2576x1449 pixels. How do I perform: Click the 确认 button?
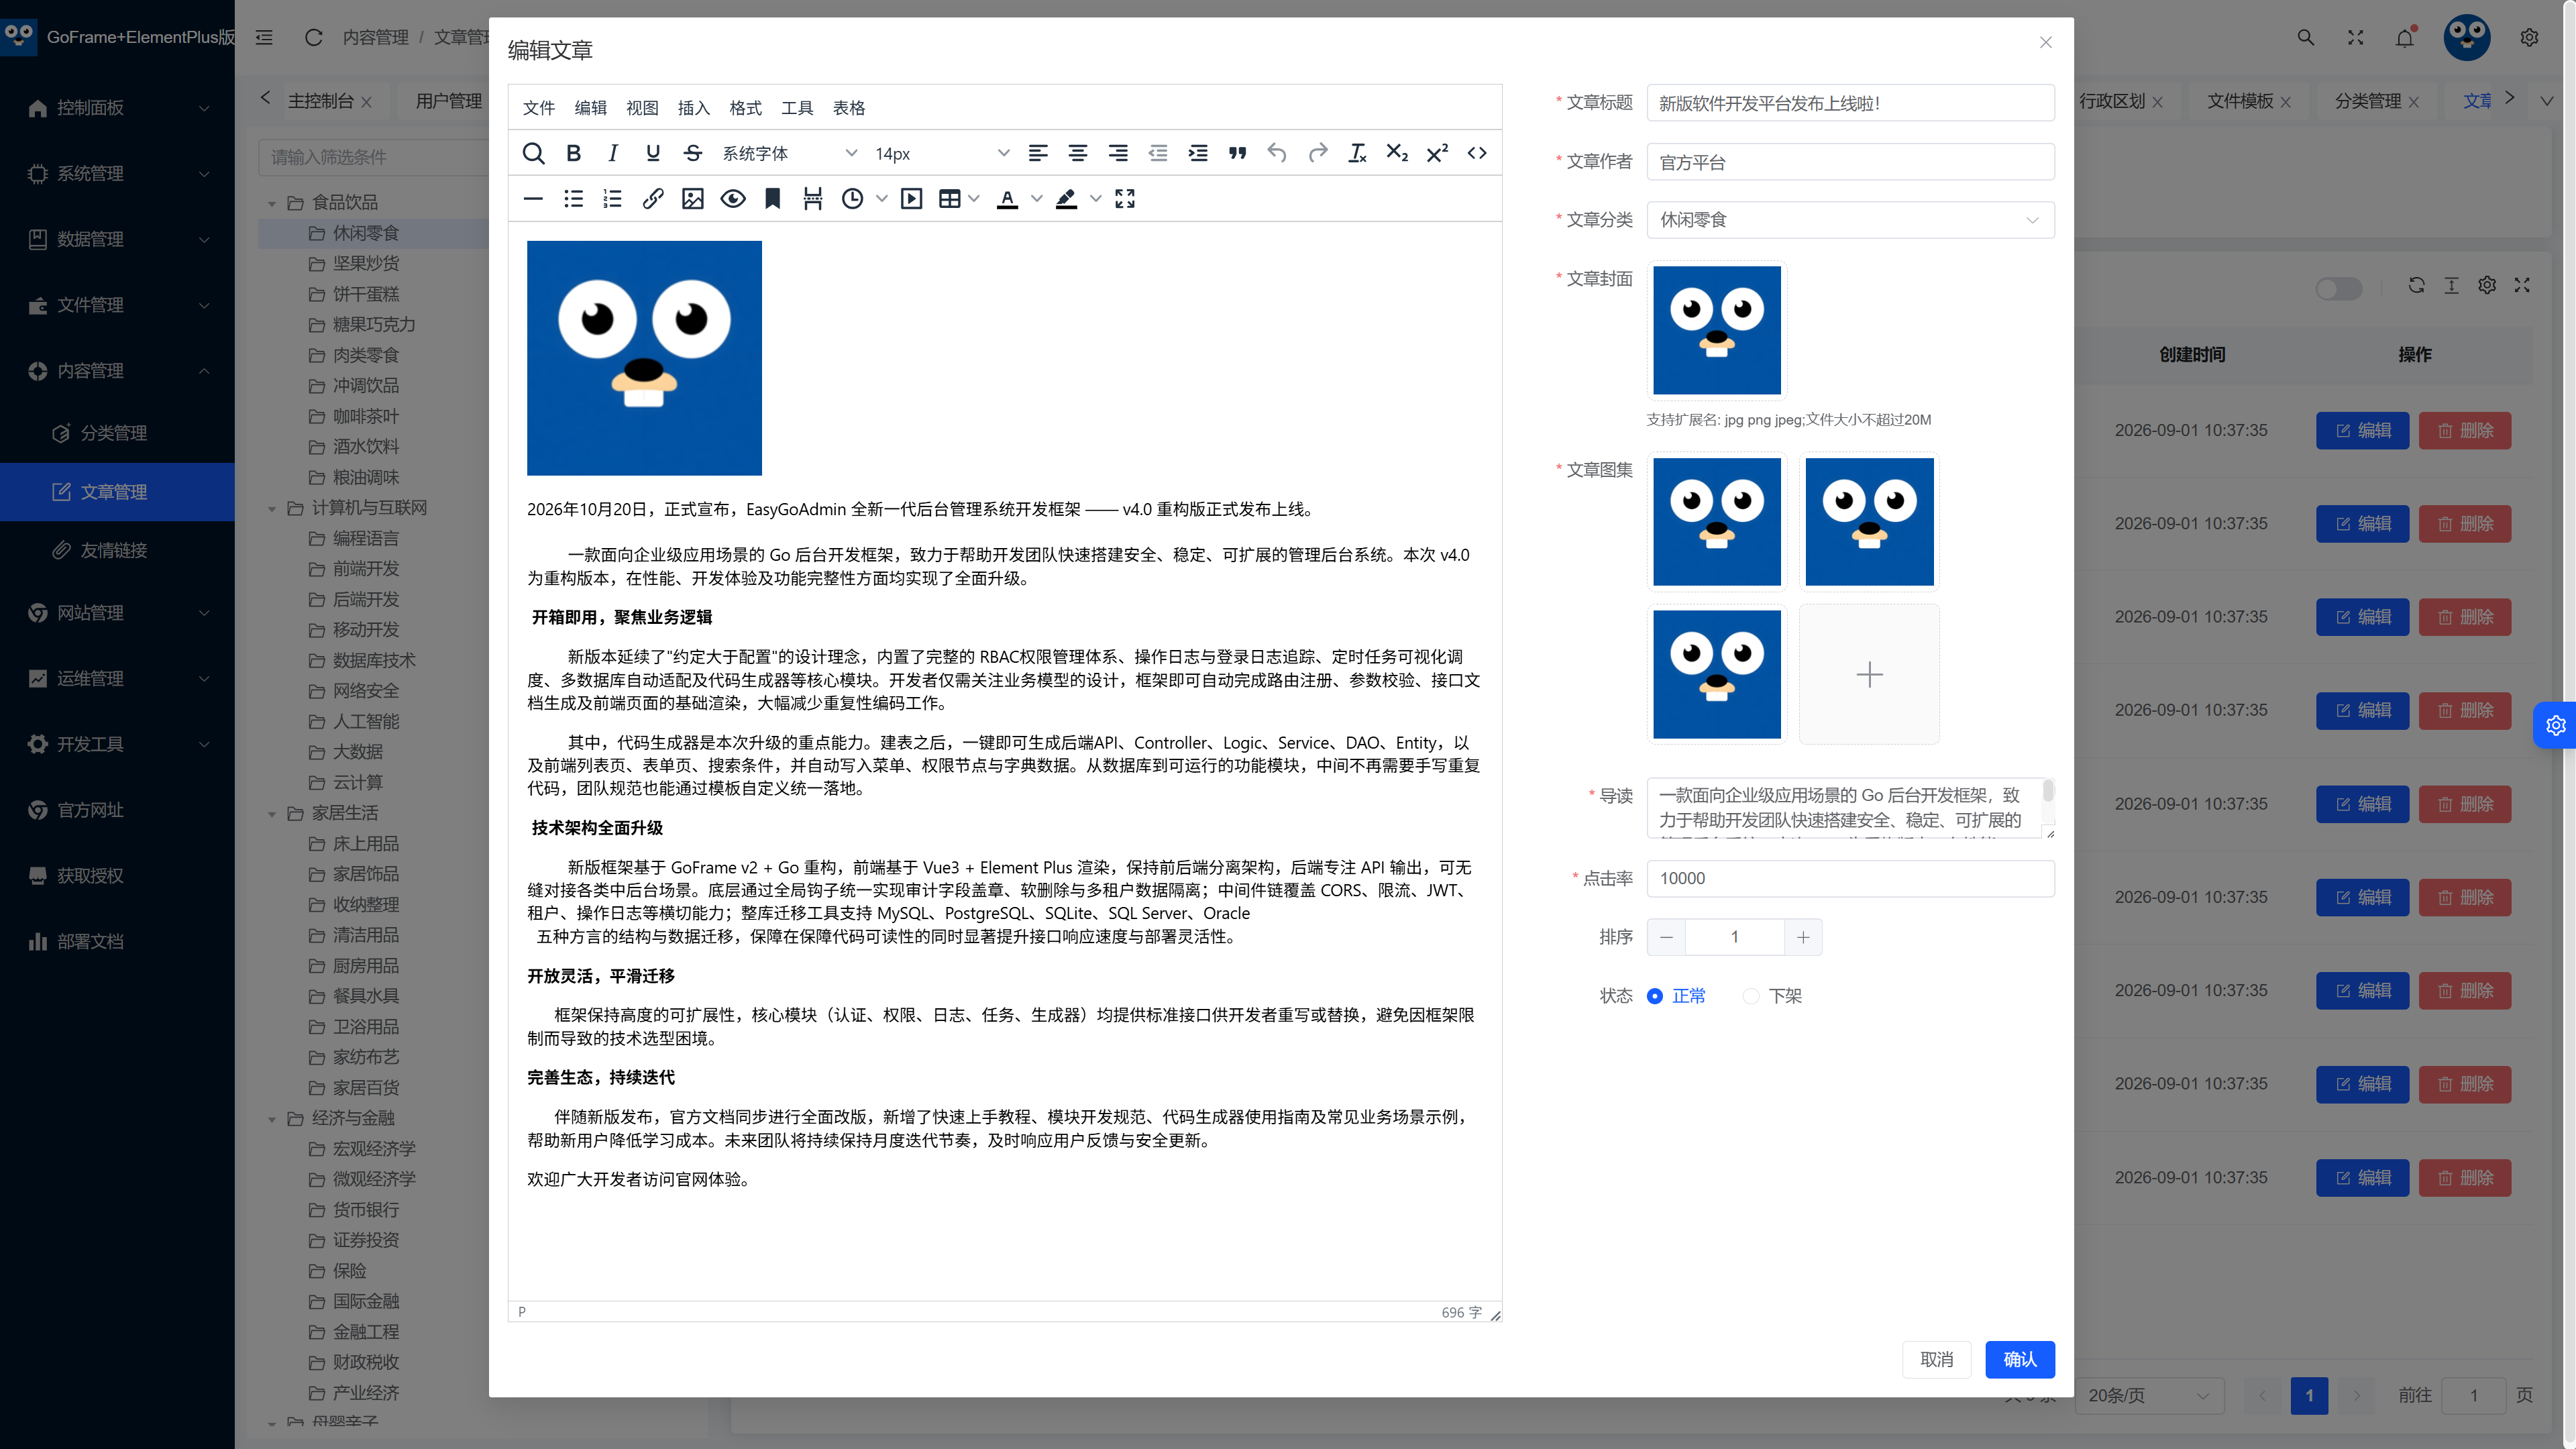pyautogui.click(x=2020, y=1359)
